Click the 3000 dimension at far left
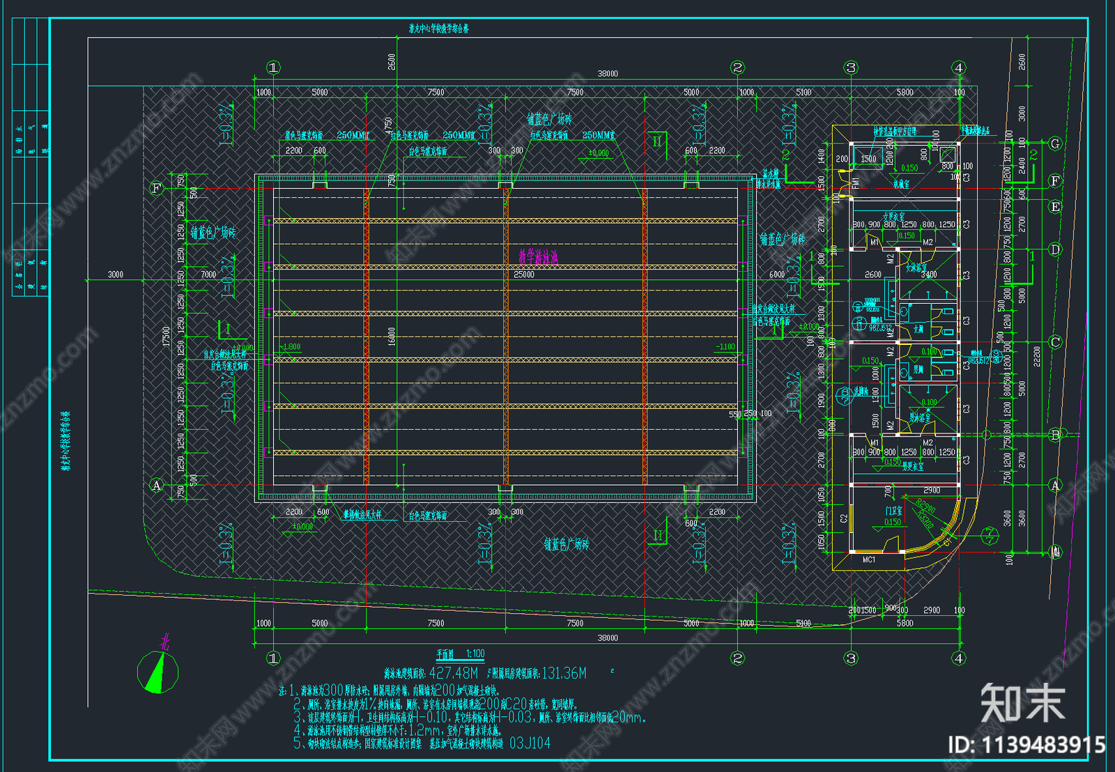Viewport: 1115px width, 772px height. [116, 275]
